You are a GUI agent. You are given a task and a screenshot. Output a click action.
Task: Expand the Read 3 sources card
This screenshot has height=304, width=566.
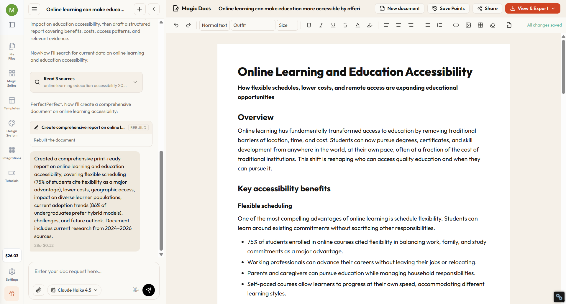click(86, 82)
